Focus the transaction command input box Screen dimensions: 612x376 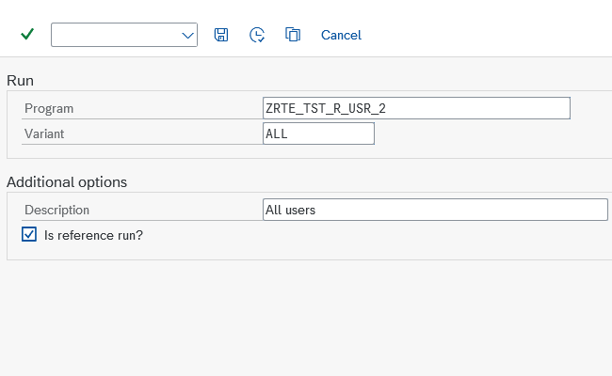point(115,35)
